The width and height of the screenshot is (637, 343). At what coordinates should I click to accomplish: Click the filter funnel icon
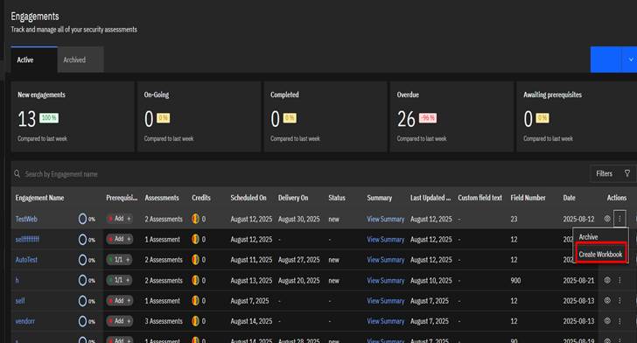627,173
